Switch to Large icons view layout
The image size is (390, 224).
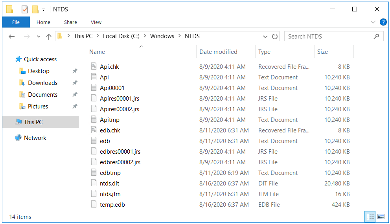pyautogui.click(x=381, y=217)
